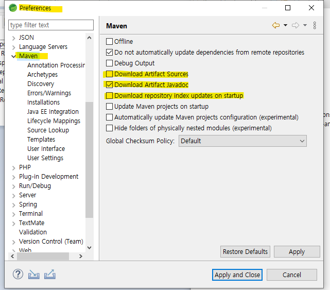
Task: Select Archetypes under Maven
Action: tap(42, 75)
